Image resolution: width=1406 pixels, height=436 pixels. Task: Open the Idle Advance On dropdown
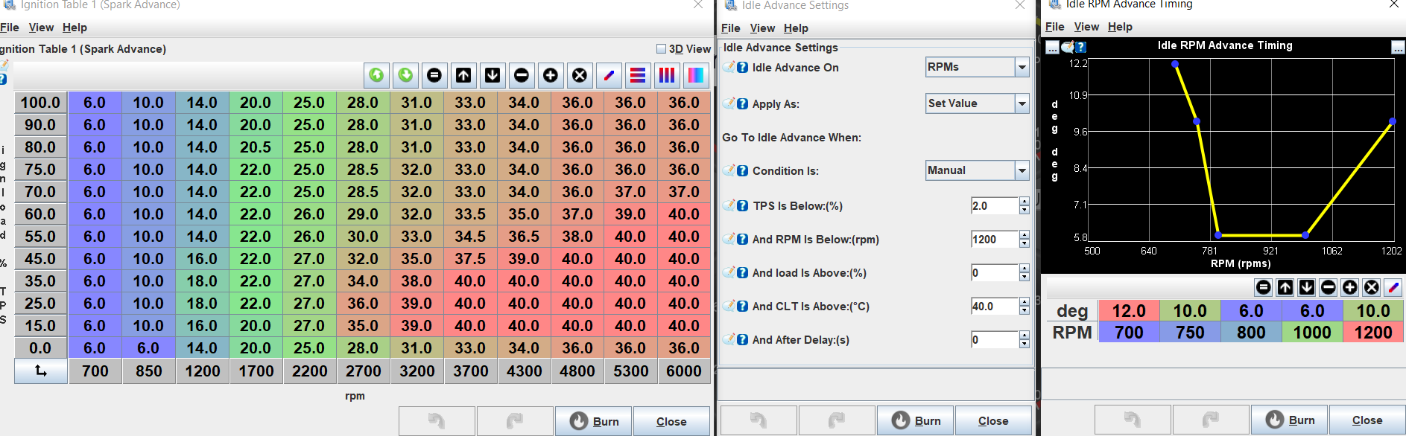coord(1022,67)
